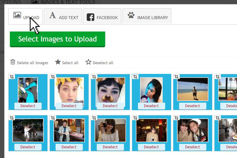Image resolution: width=237 pixels, height=158 pixels.
Task: Crop the beach silhouette photo
Action: pyautogui.click(x=176, y=77)
